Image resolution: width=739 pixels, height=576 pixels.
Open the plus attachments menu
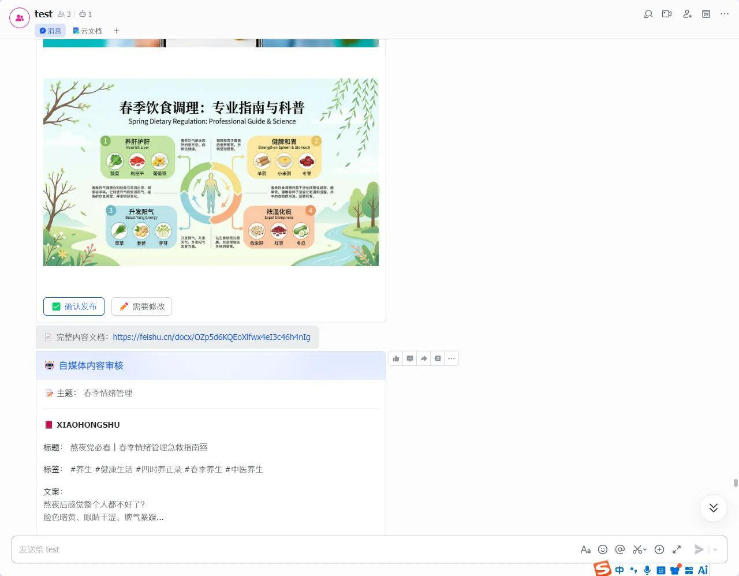click(659, 549)
